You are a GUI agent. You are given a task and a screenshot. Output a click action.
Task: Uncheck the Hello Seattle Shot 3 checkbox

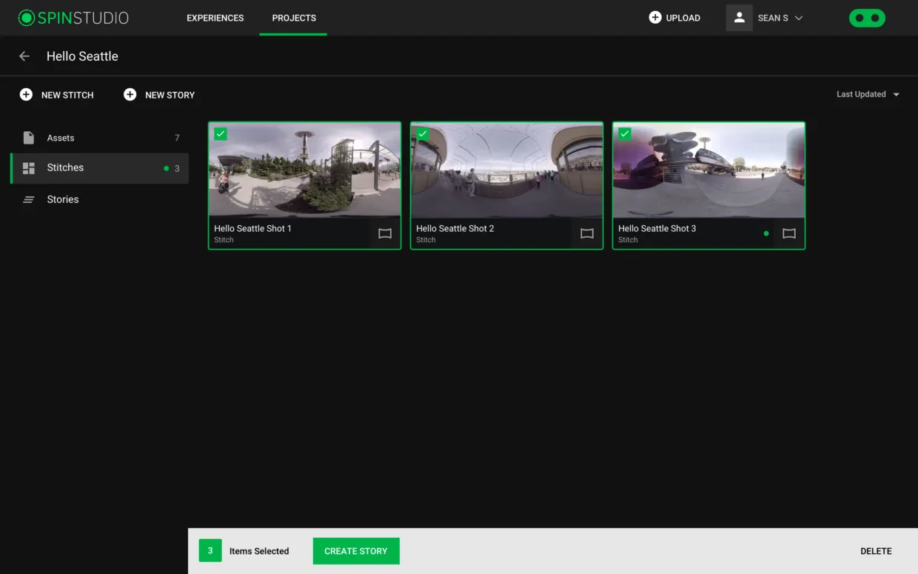pos(625,134)
